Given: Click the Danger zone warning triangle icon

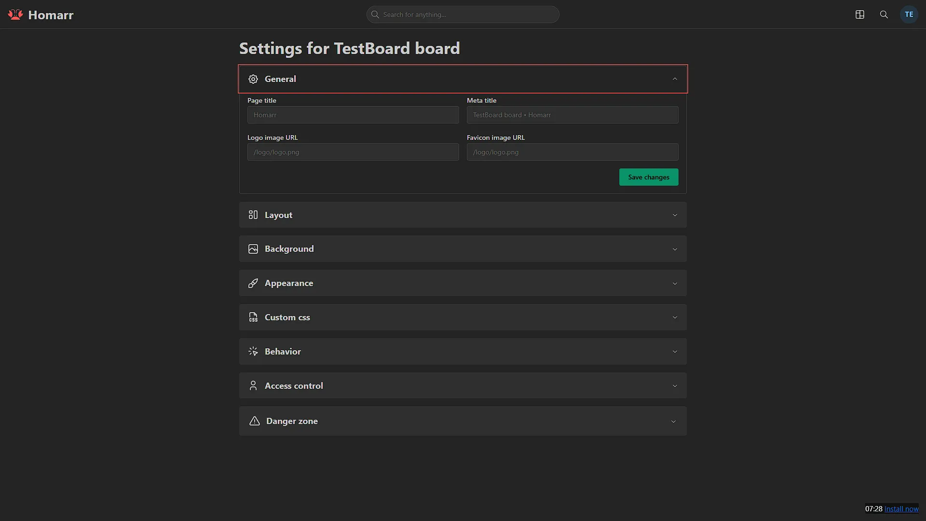Looking at the screenshot, I should 255,421.
